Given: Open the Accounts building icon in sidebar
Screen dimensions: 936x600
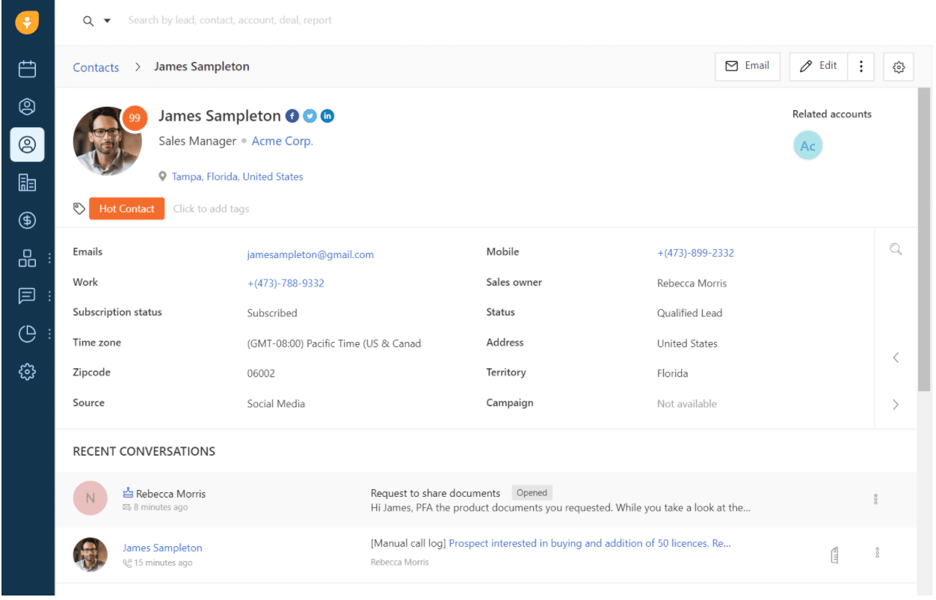Looking at the screenshot, I should point(27,183).
